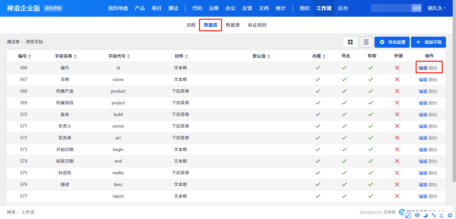Click the 艾体验 designer link
456x219 pixels.
(x=389, y=212)
